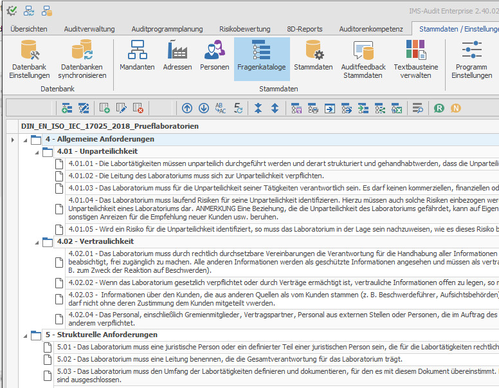Open Datenbank Einstellungen in the ribbon
Image resolution: width=499 pixels, height=388 pixels.
pos(30,59)
